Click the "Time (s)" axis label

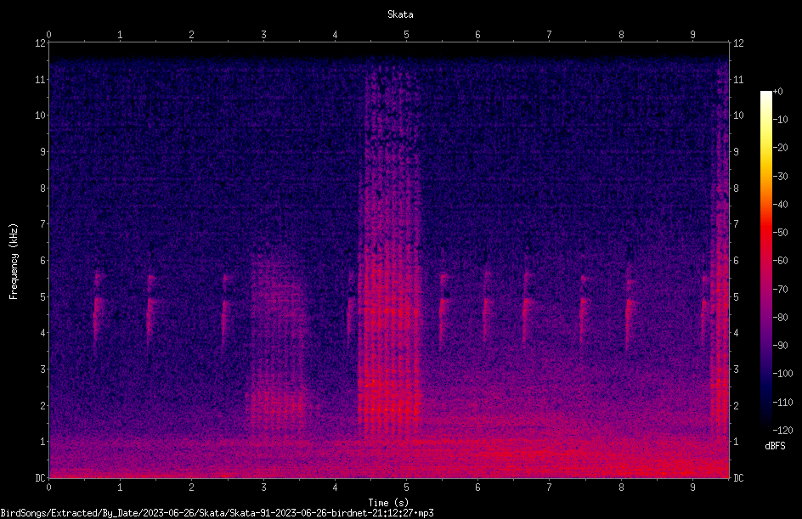[388, 502]
